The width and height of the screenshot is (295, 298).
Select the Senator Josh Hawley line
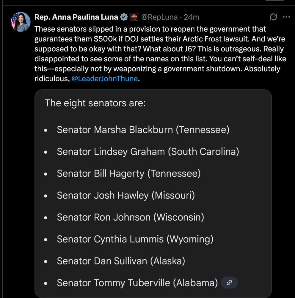[126, 195]
